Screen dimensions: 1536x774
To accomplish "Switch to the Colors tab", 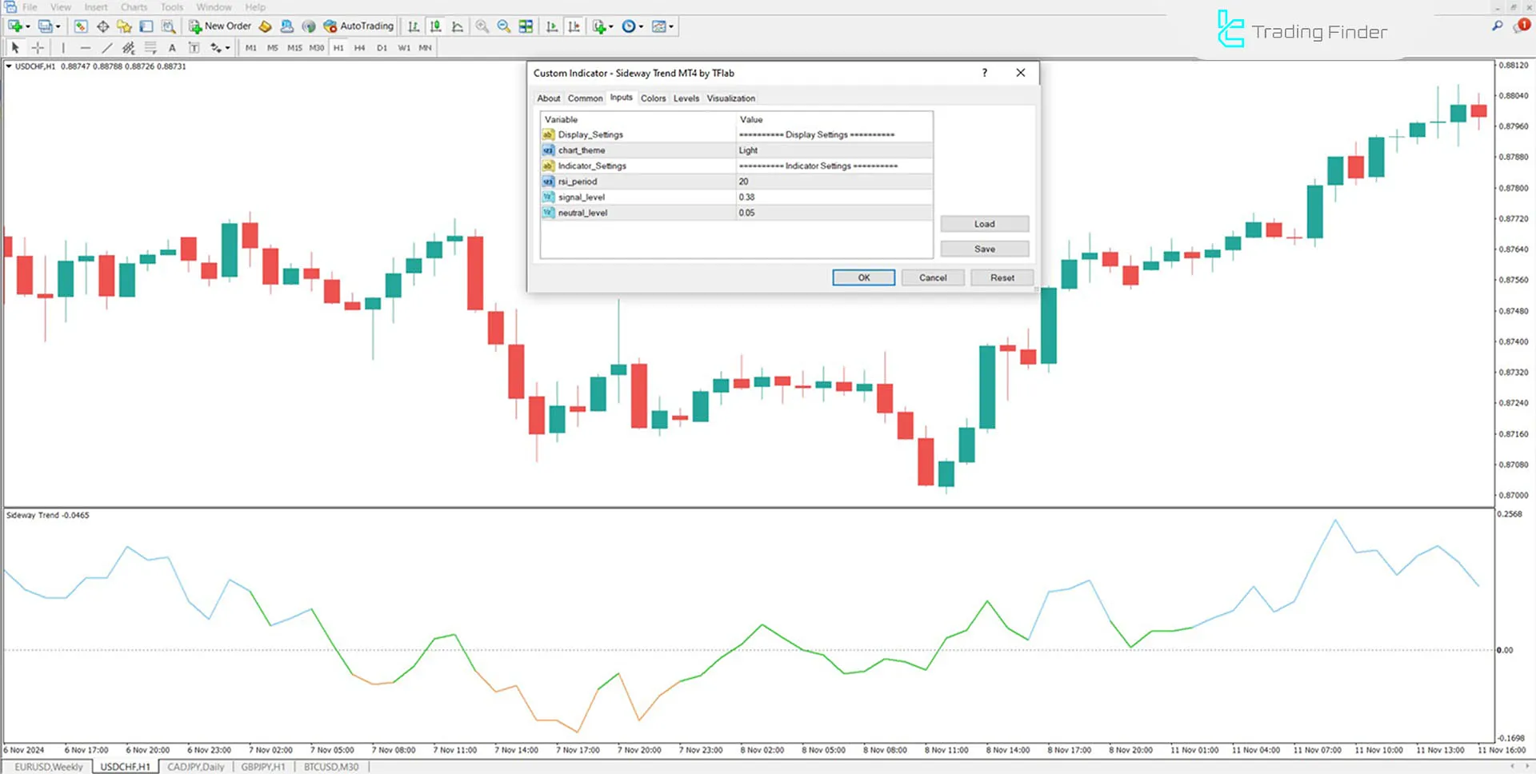I will point(653,98).
